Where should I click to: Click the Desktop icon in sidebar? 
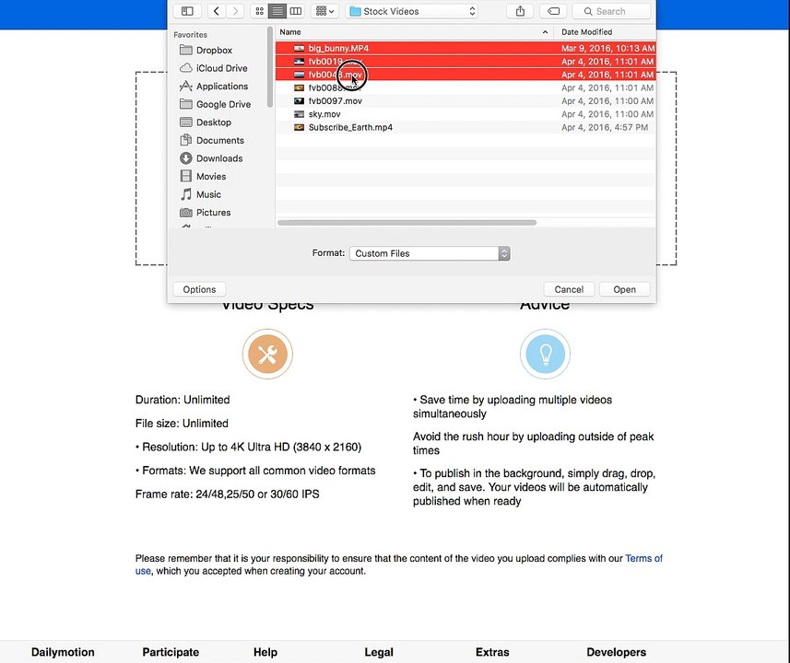pyautogui.click(x=186, y=122)
